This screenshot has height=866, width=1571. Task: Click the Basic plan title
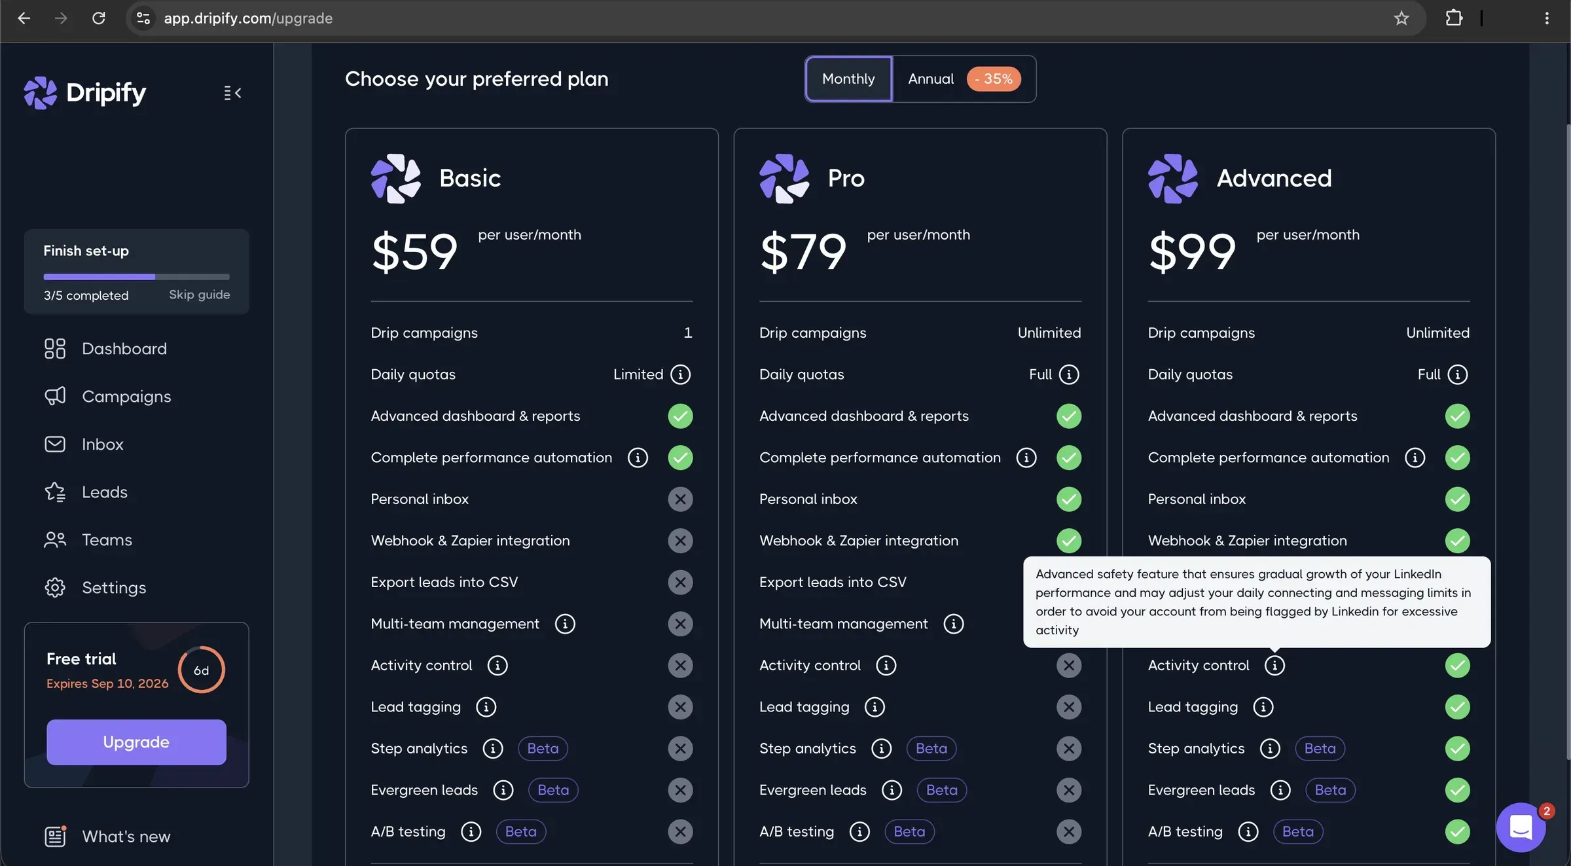(470, 178)
